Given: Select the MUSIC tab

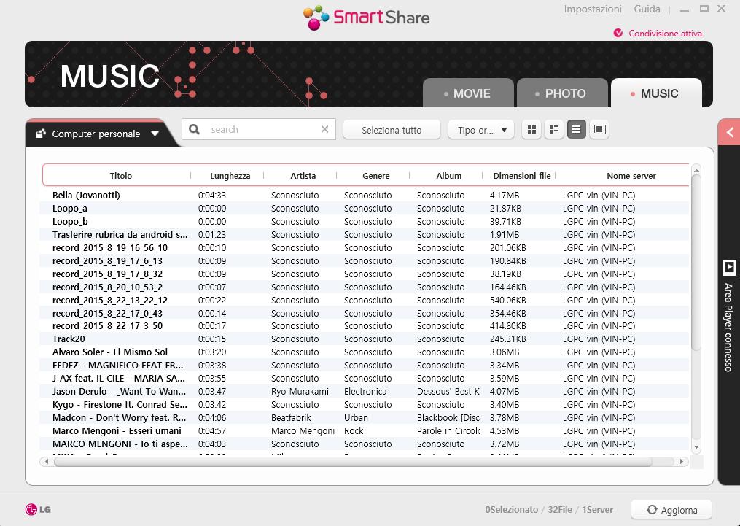Looking at the screenshot, I should point(656,93).
